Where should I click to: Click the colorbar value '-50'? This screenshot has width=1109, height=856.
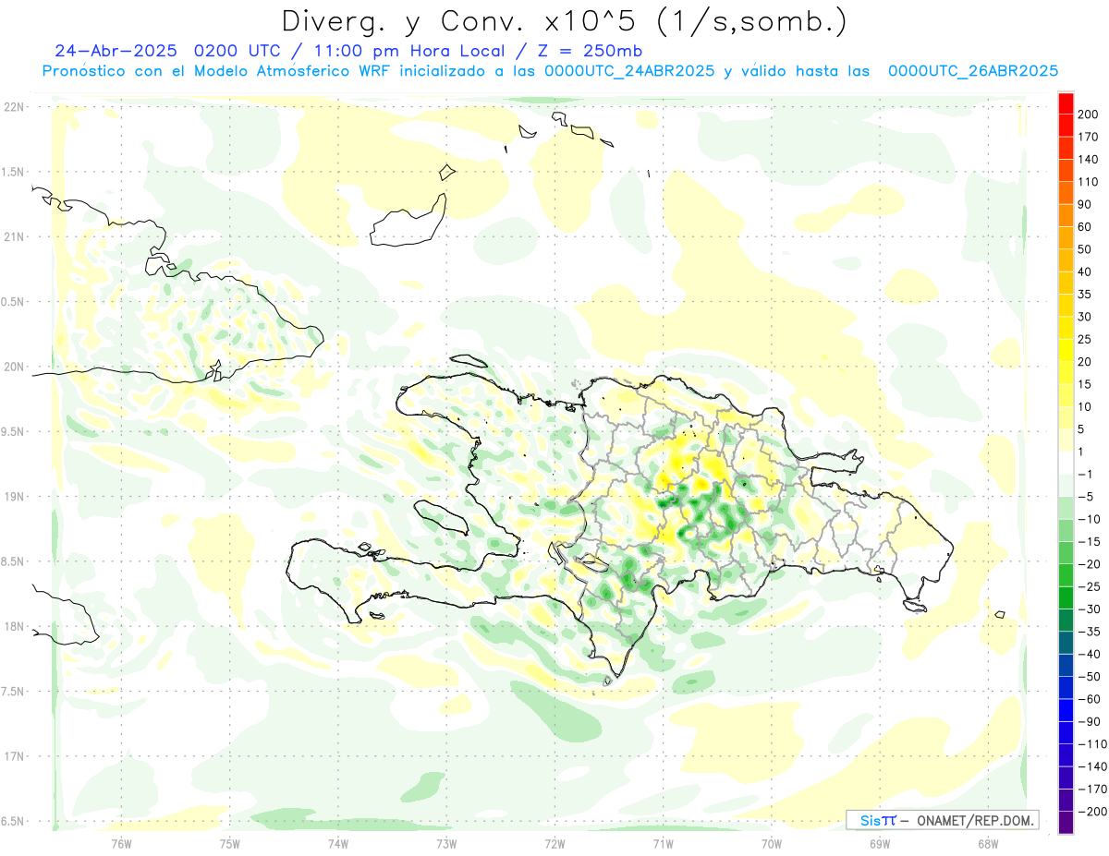[x=1088, y=676]
